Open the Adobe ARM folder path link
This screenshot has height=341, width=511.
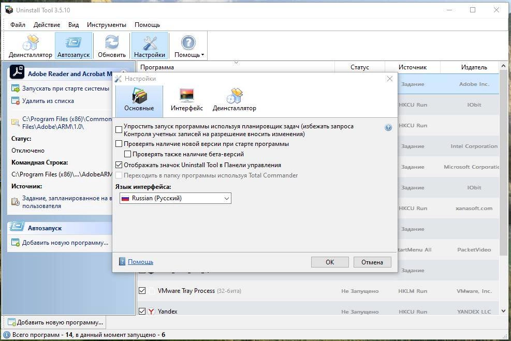[67, 123]
